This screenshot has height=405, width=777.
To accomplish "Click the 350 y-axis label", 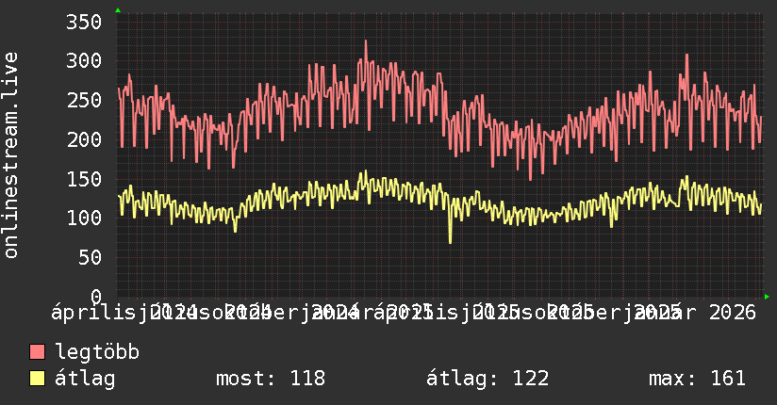I will click(84, 22).
